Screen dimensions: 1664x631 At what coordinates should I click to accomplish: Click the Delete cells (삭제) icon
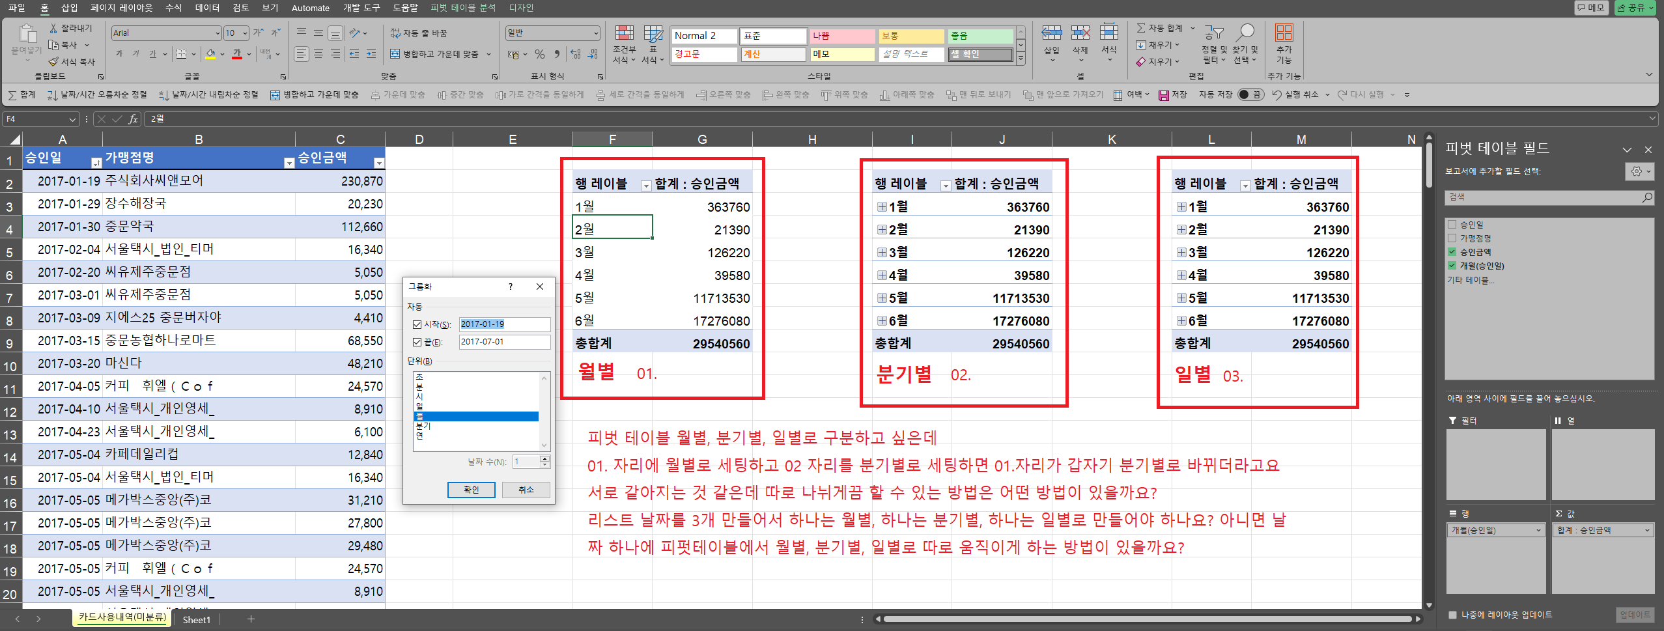pos(1080,33)
